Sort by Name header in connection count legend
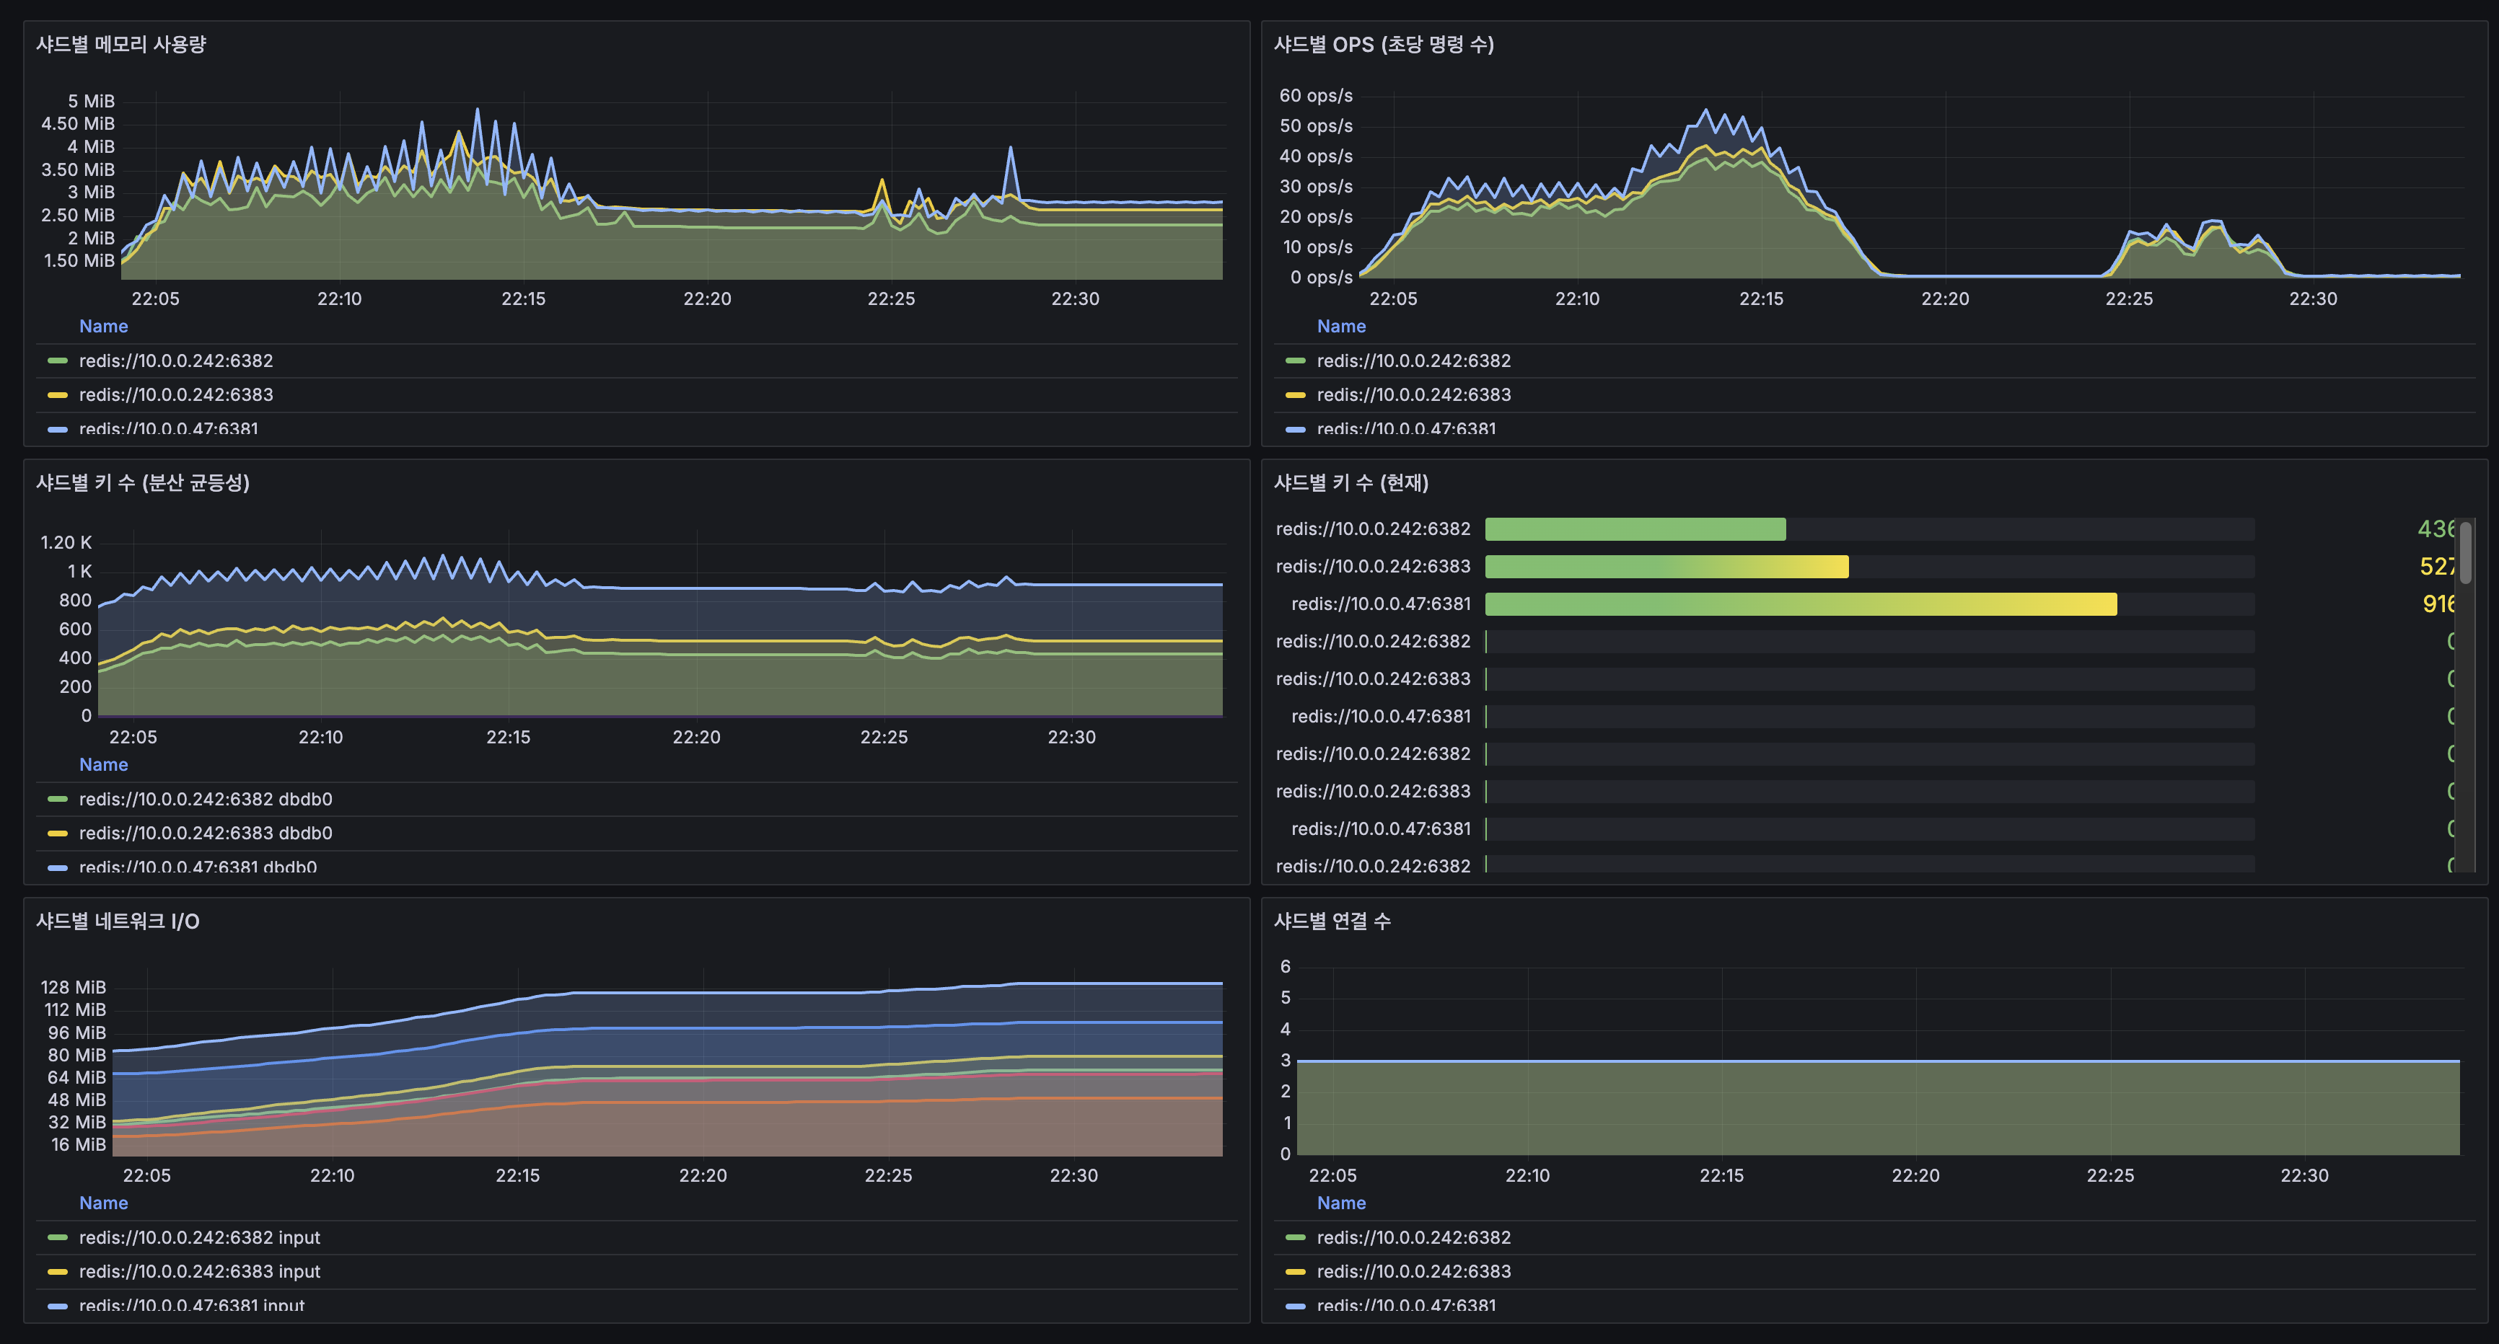 [1340, 1203]
